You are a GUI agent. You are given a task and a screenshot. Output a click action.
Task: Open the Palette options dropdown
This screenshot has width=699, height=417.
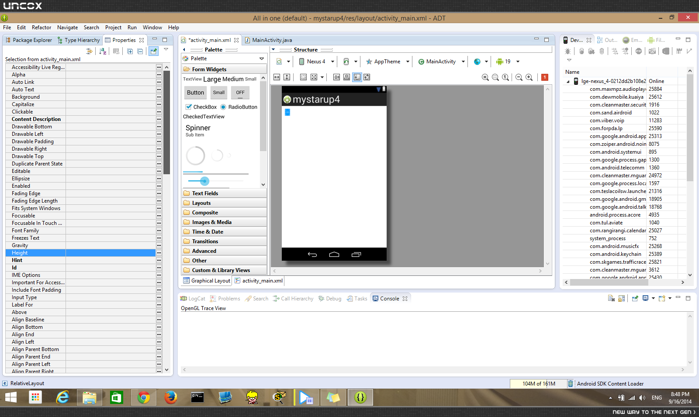(x=262, y=59)
